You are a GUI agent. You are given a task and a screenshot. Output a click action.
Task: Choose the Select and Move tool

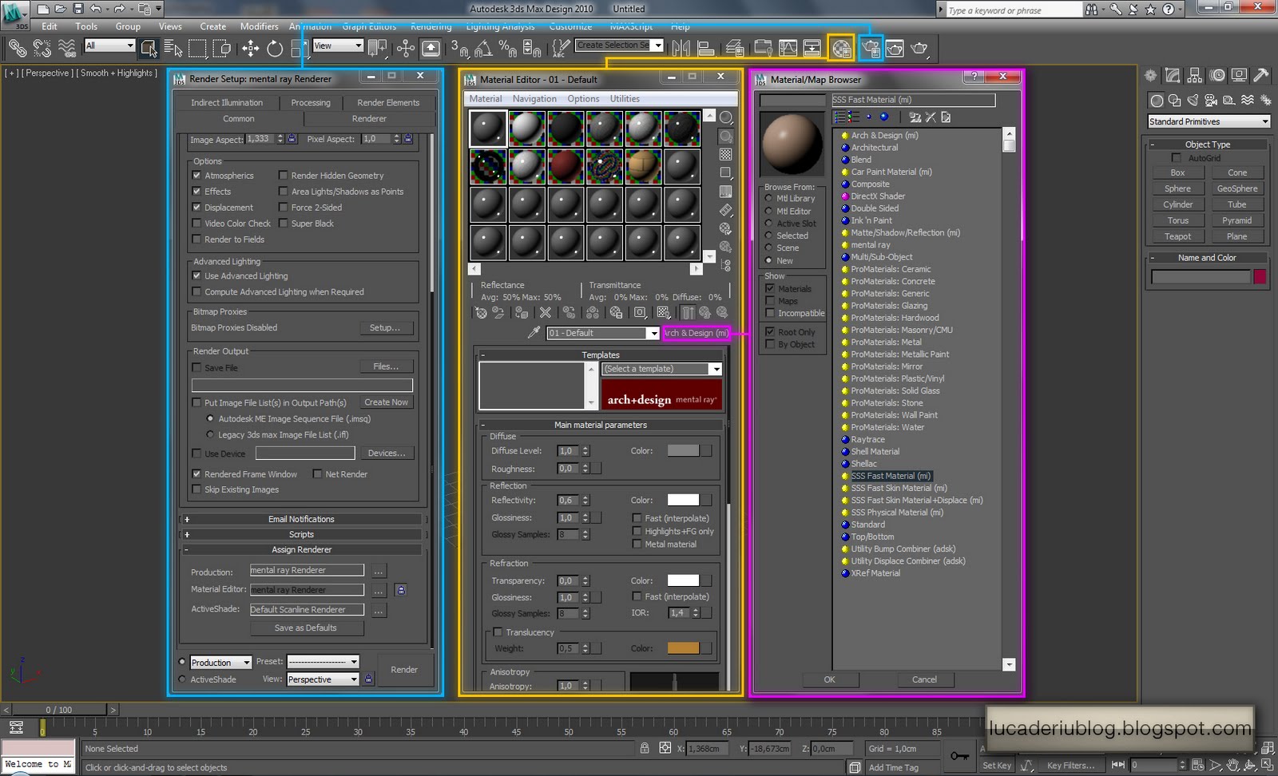coord(250,49)
